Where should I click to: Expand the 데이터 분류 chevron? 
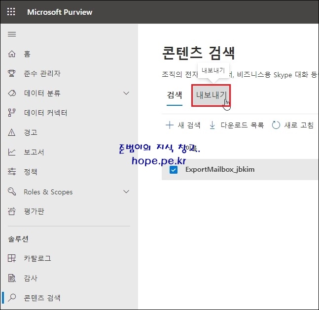[126, 93]
